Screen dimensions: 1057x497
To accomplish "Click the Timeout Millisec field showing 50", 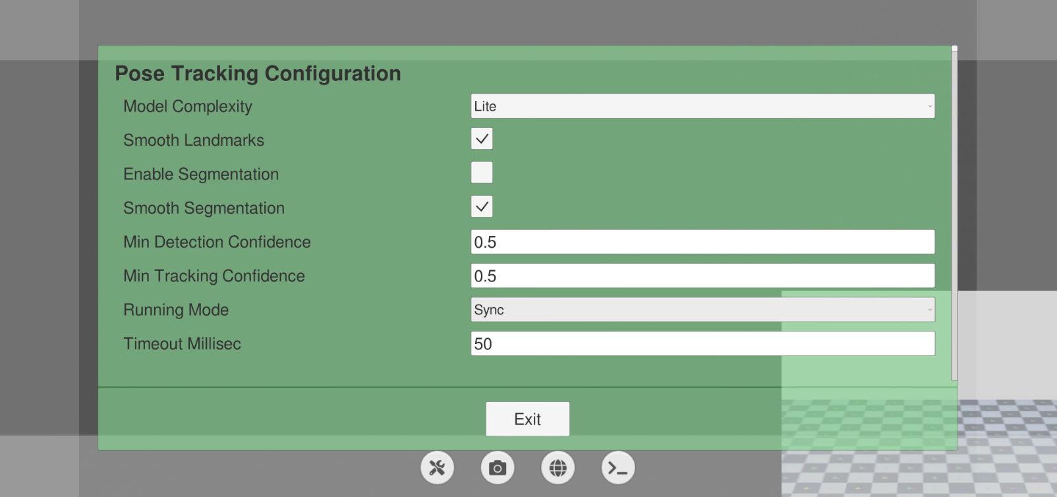I will (x=702, y=343).
